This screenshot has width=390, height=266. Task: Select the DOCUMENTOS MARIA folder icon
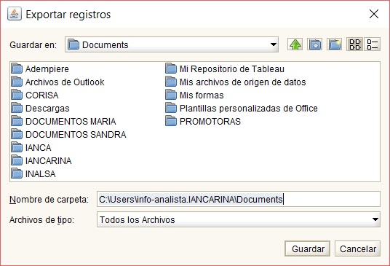click(x=17, y=121)
